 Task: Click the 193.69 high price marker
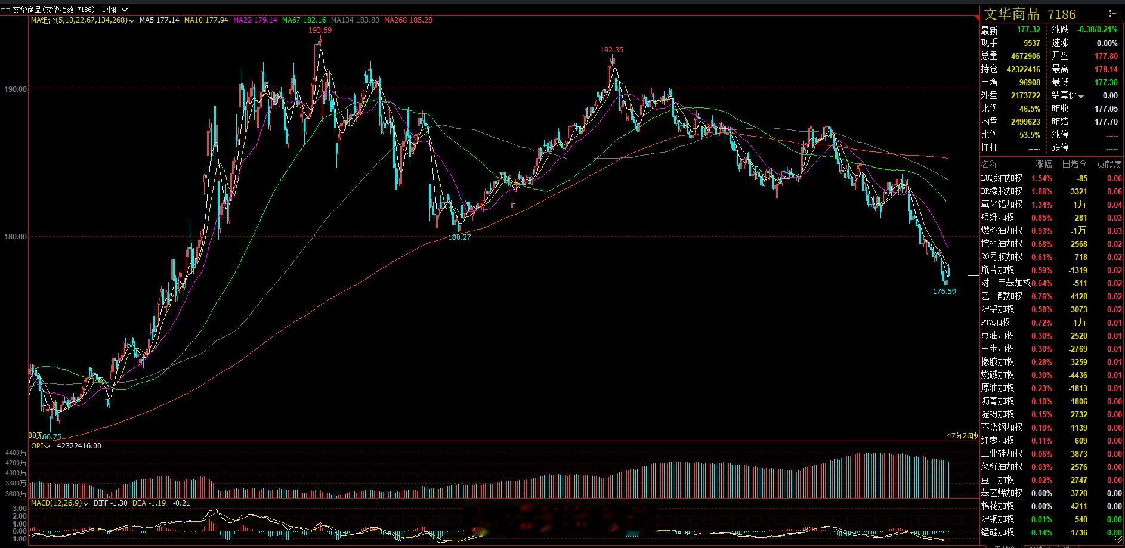320,30
